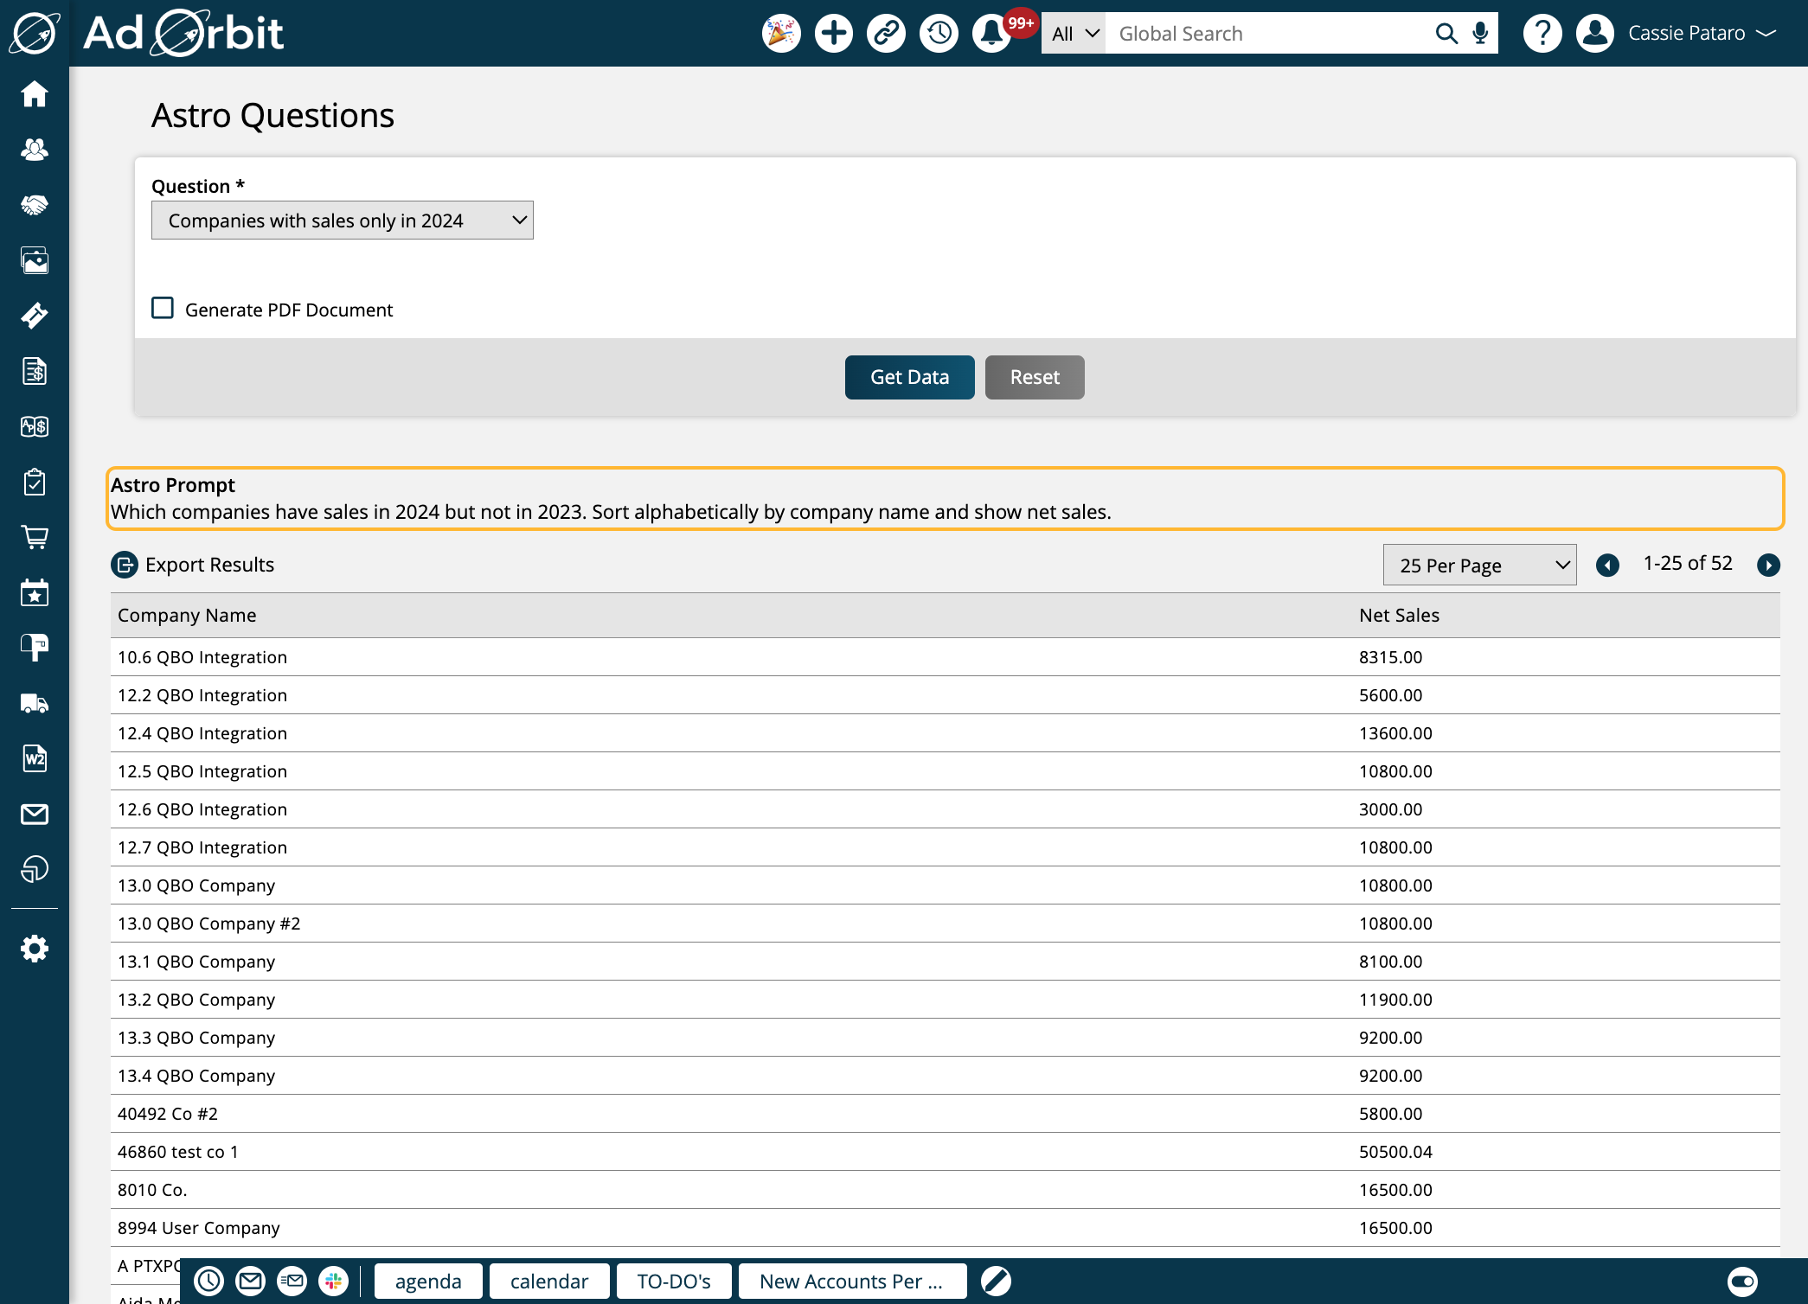
Task: Open the Home sidebar icon
Action: point(35,93)
